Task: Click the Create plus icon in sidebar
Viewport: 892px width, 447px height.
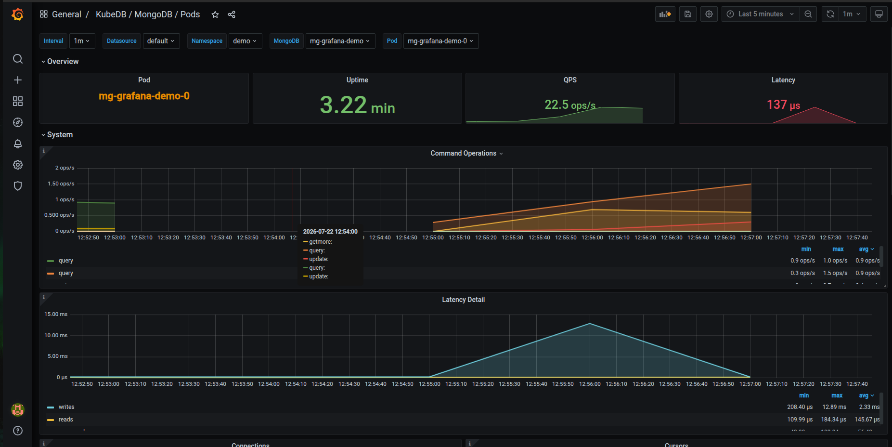Action: 18,80
